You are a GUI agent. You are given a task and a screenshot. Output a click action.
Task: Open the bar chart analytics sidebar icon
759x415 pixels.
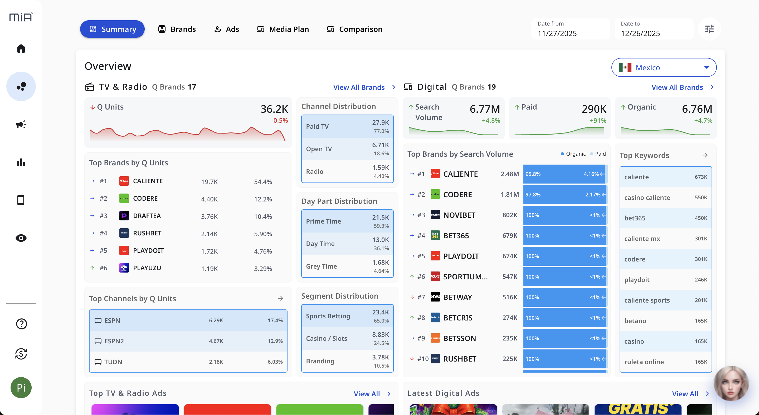pyautogui.click(x=21, y=162)
